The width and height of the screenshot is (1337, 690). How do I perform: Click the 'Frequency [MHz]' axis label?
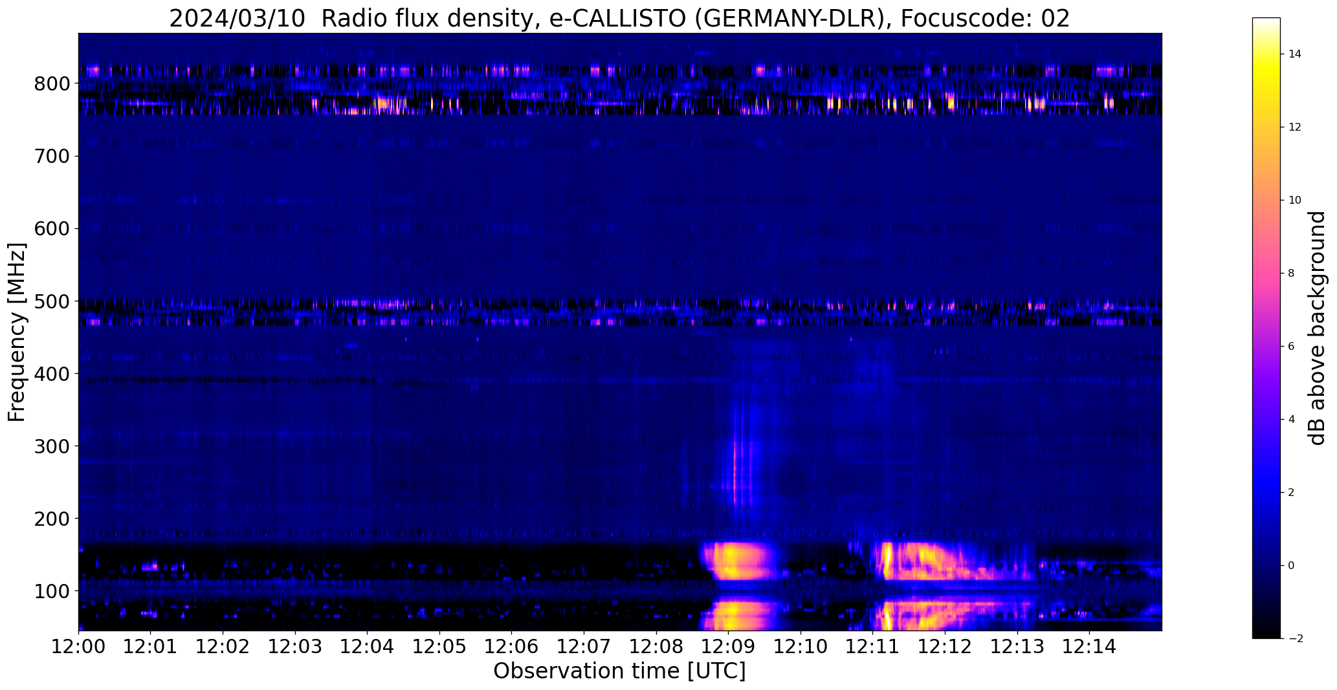17,332
